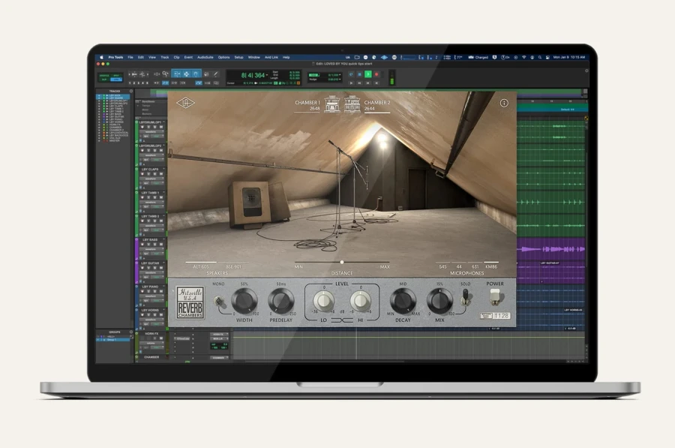The image size is (675, 448).
Task: Open the Tracks list options icon
Action: pos(130,91)
